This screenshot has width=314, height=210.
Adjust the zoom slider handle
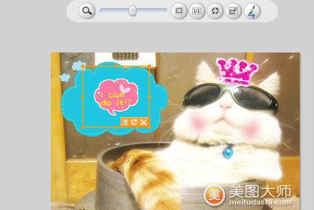coord(132,11)
